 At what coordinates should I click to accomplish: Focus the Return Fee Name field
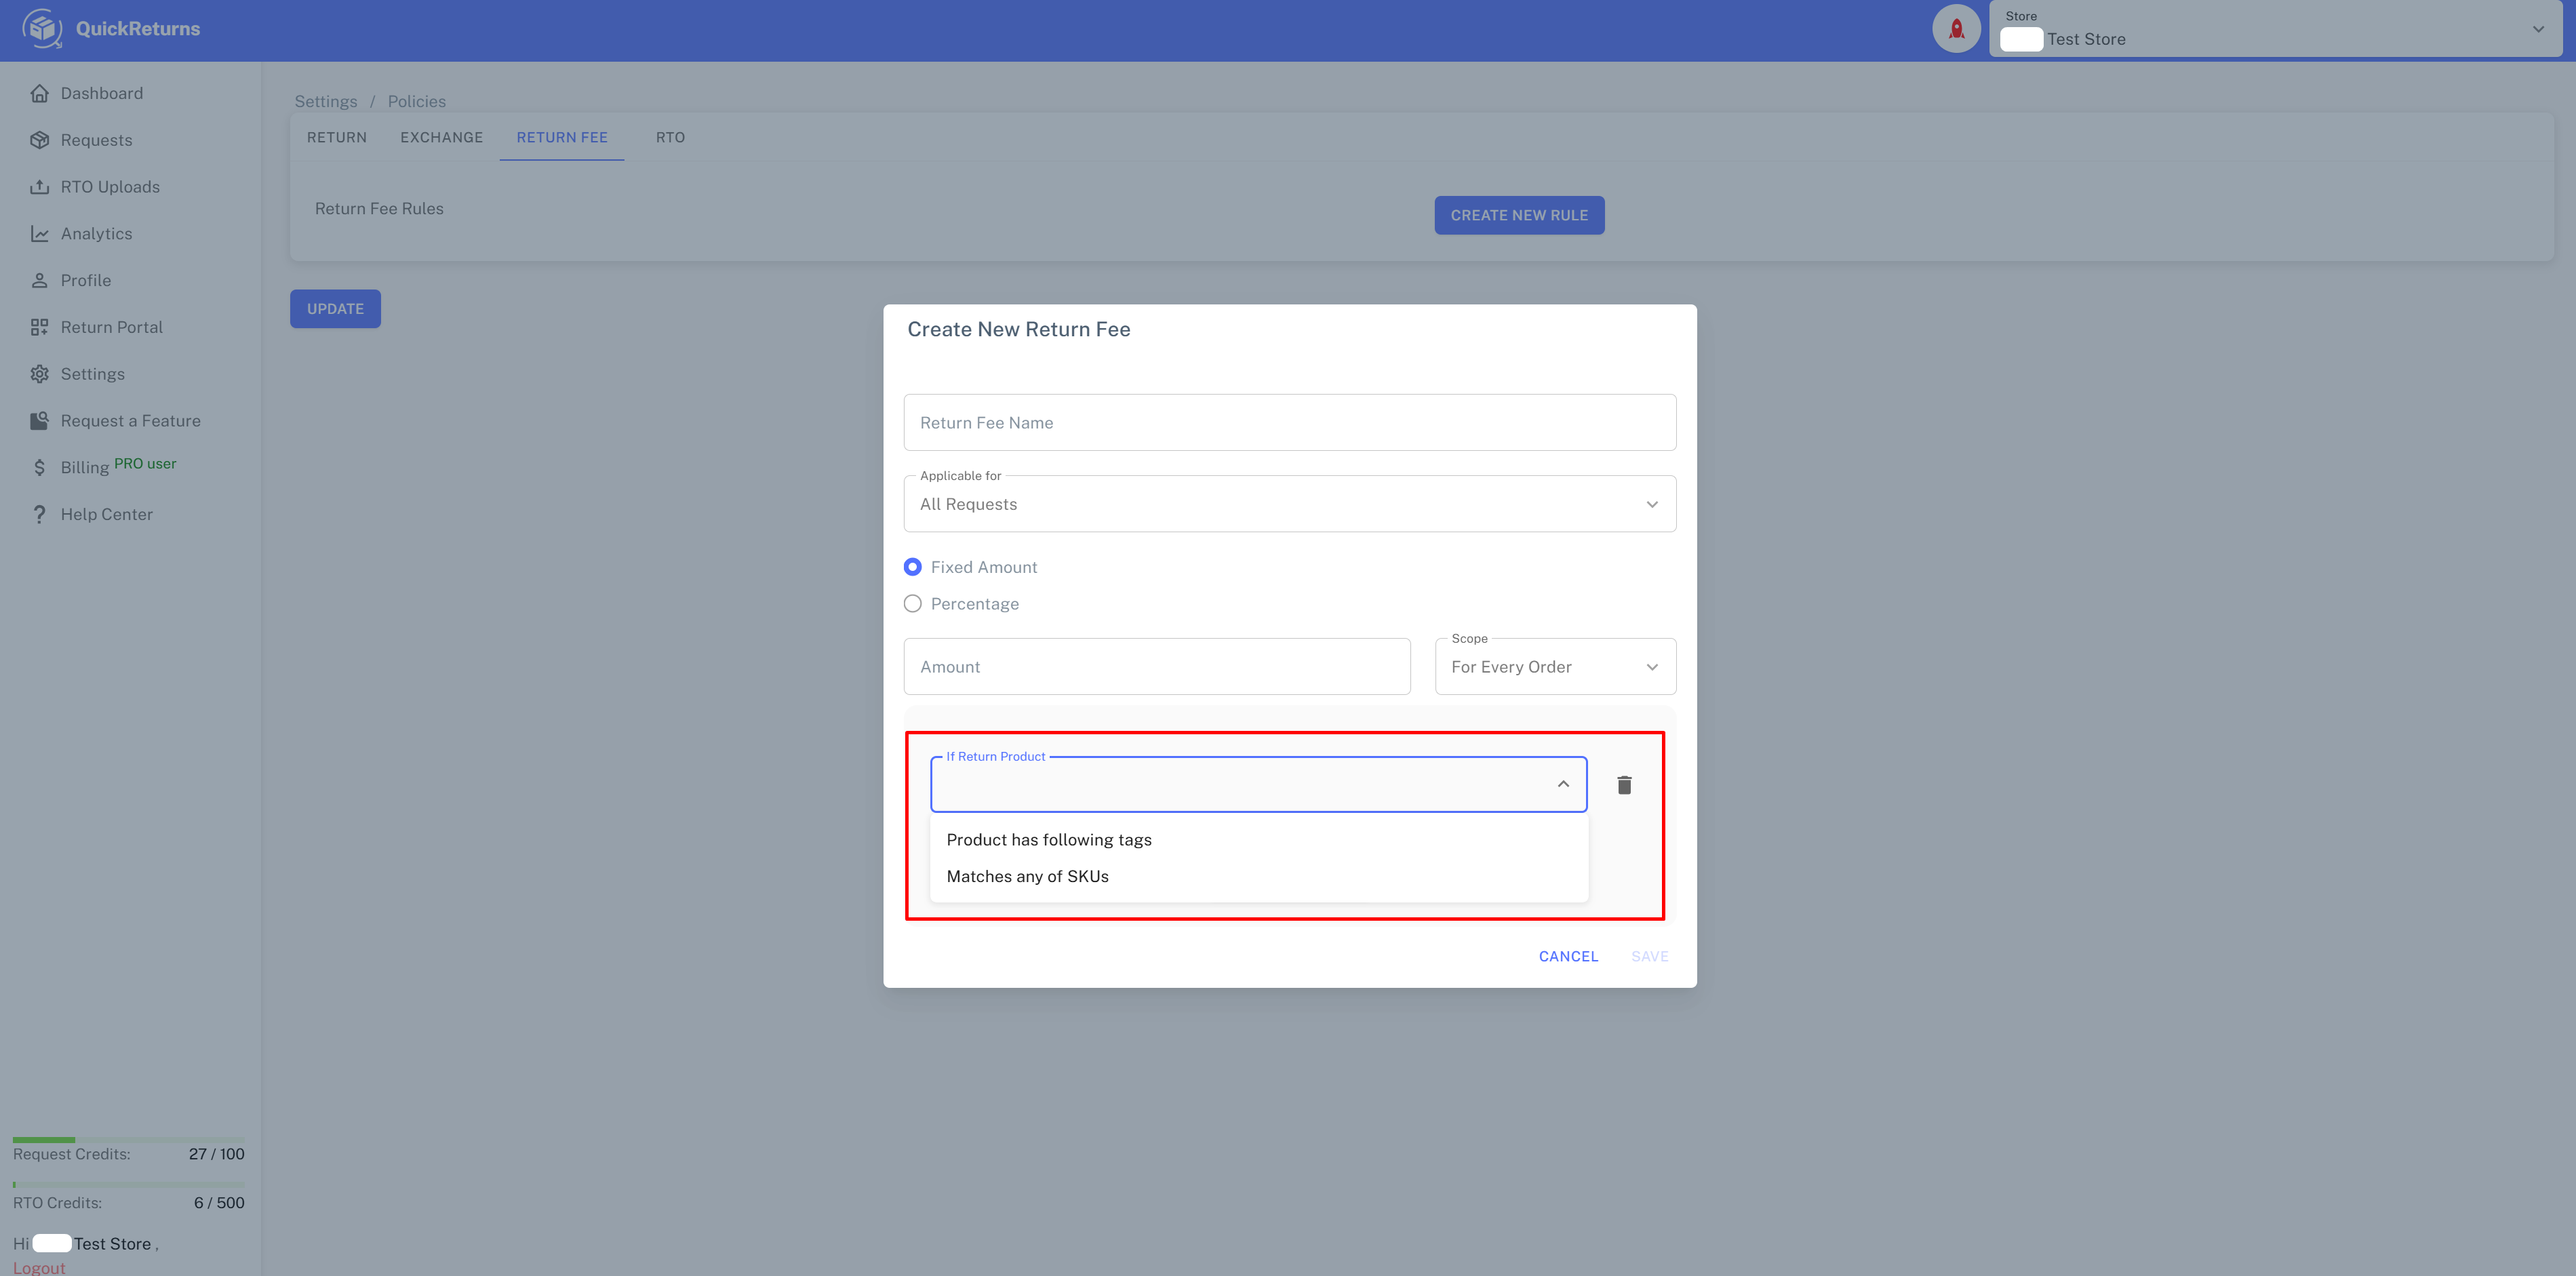(1289, 422)
